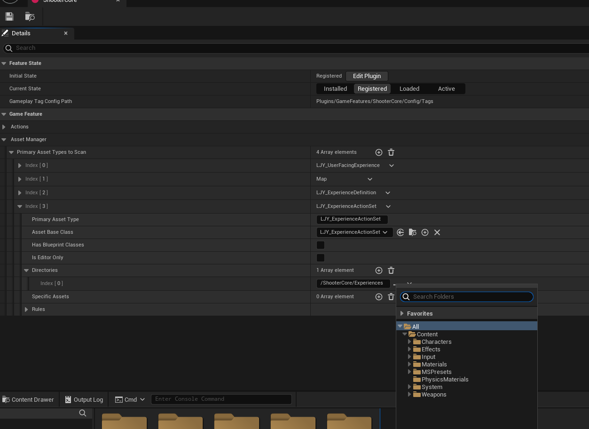
Task: Focus the Enter Console Command field
Action: coord(221,399)
